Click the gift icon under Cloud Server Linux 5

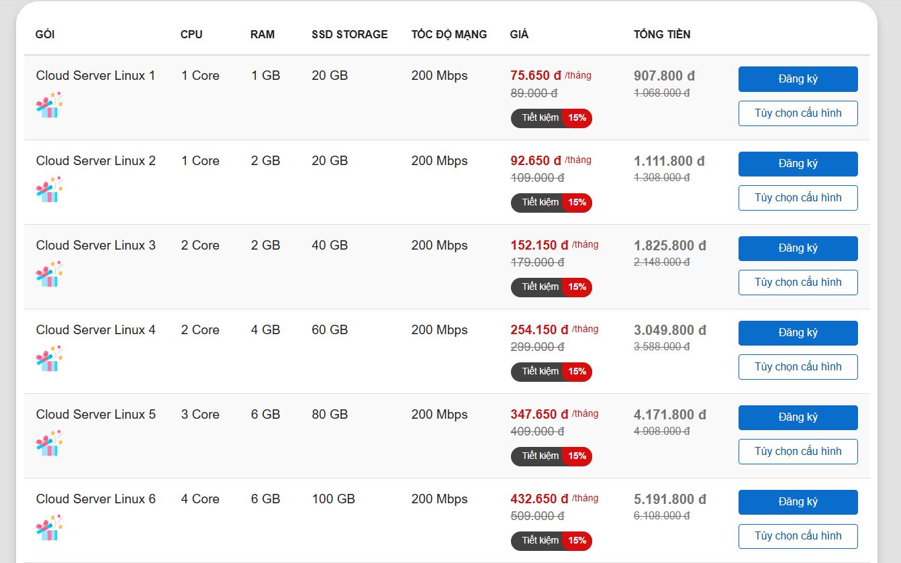[x=49, y=444]
